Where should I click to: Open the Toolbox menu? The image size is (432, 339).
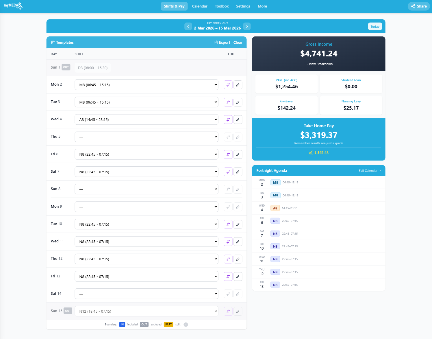coord(222,6)
